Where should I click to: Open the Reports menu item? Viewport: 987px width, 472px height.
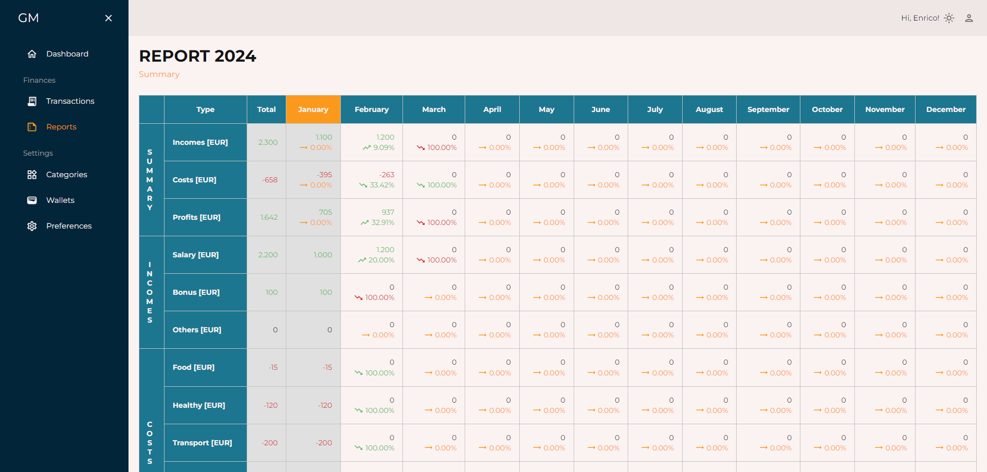coord(62,126)
